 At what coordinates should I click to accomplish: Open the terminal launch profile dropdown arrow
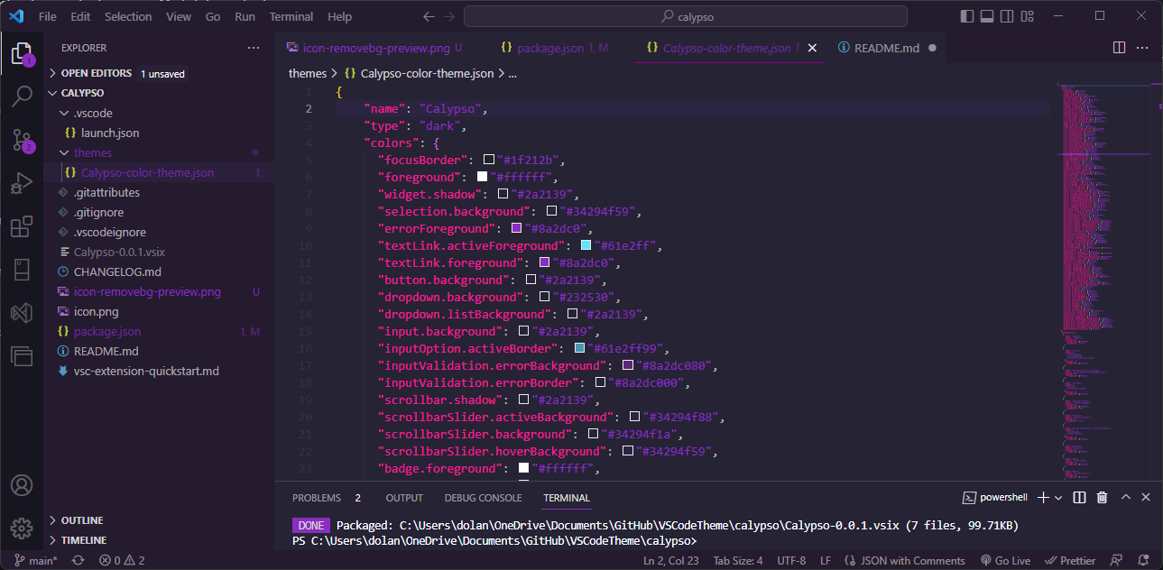[x=1059, y=497]
